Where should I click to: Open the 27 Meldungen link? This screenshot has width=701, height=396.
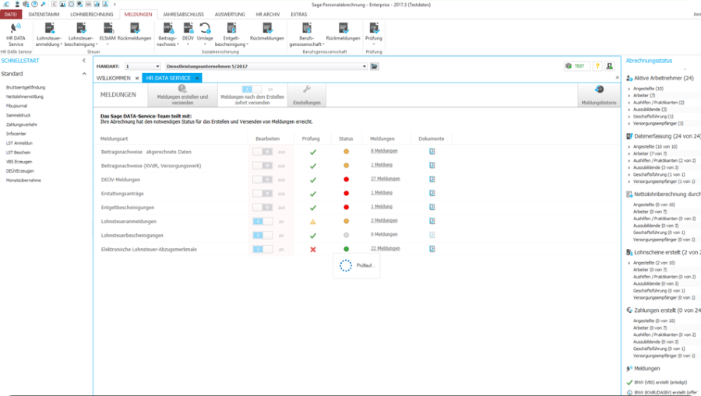(386, 179)
